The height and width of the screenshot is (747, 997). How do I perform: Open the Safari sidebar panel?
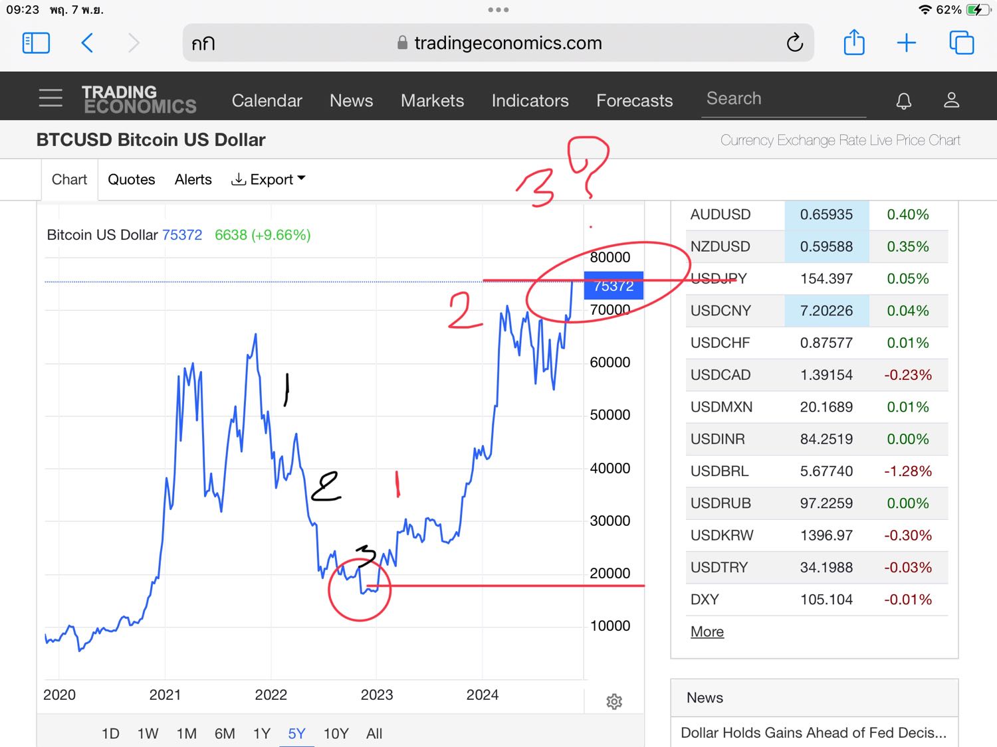(x=36, y=43)
